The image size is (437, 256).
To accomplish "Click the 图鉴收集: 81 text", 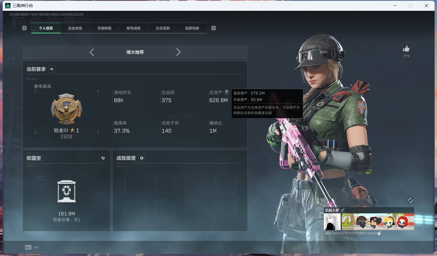I will (x=66, y=220).
